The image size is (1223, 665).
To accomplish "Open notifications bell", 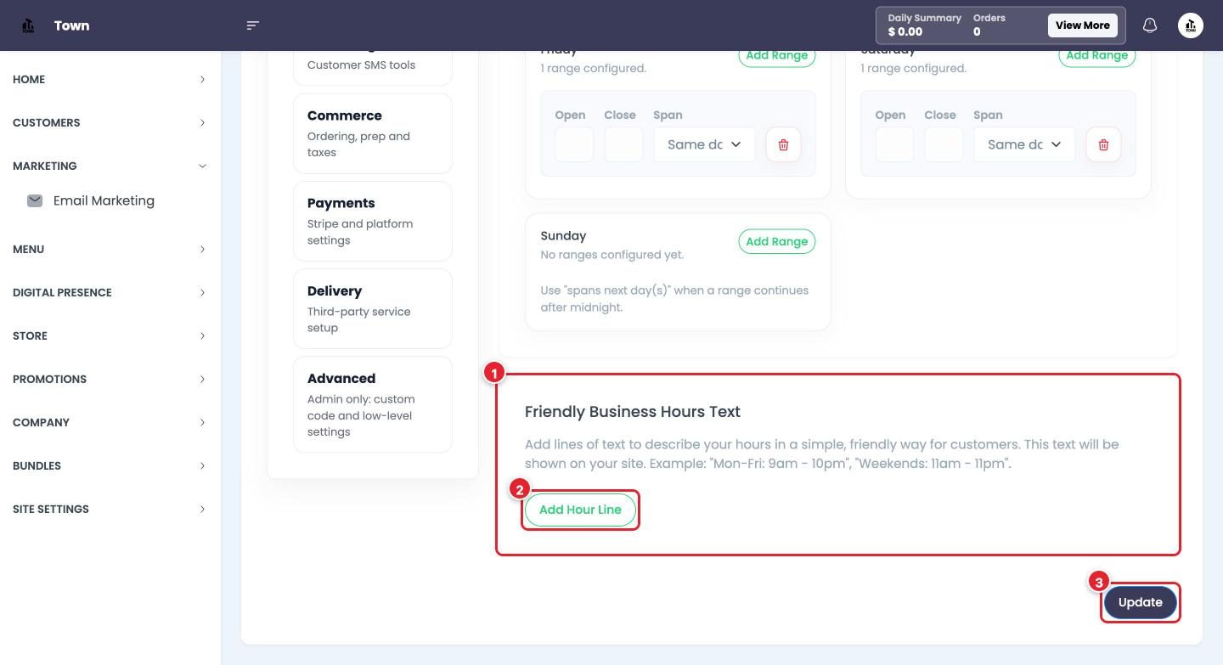I will click(x=1150, y=25).
